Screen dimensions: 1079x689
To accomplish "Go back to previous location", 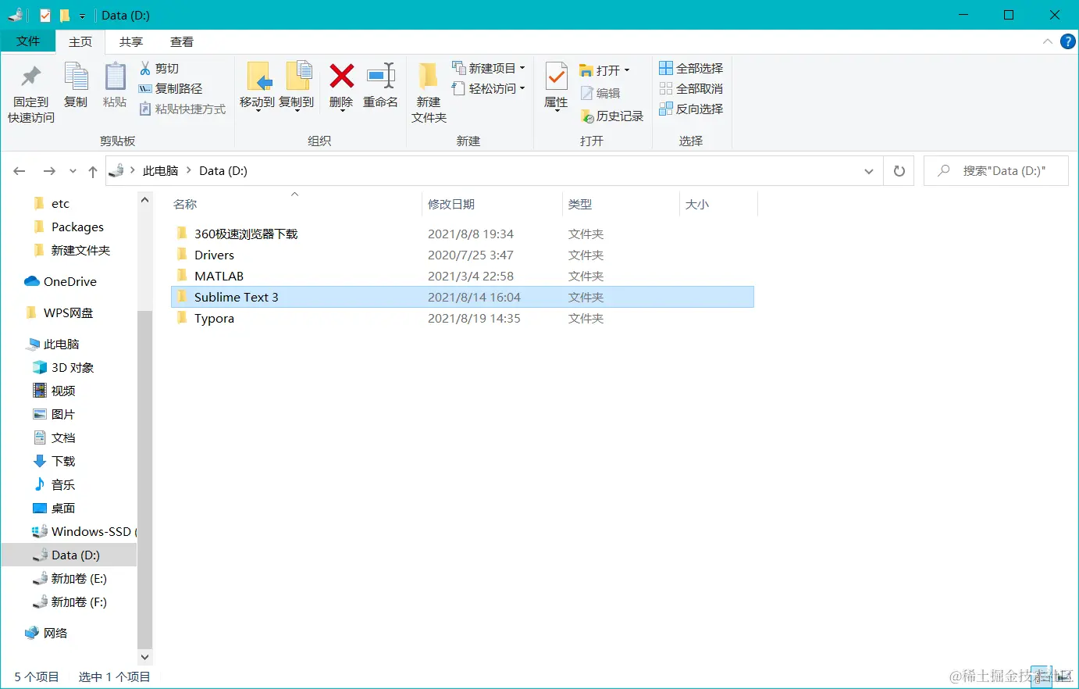I will tap(20, 171).
